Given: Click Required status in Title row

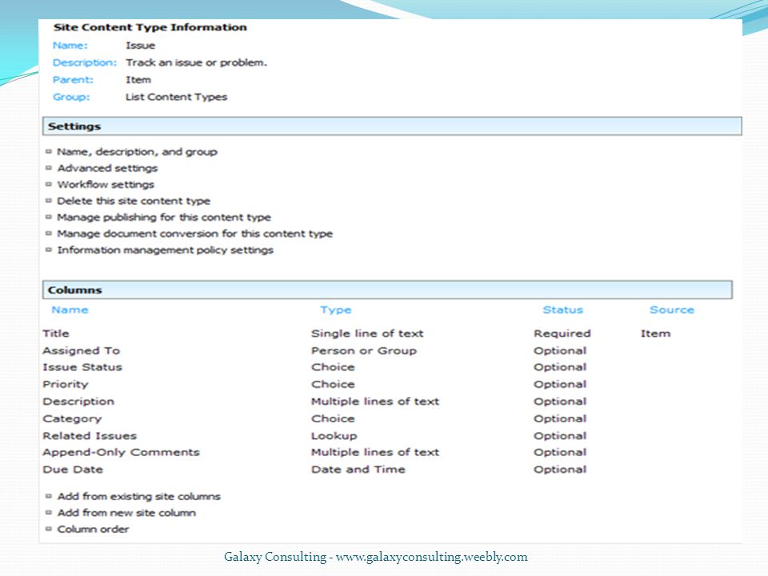Looking at the screenshot, I should pos(562,334).
